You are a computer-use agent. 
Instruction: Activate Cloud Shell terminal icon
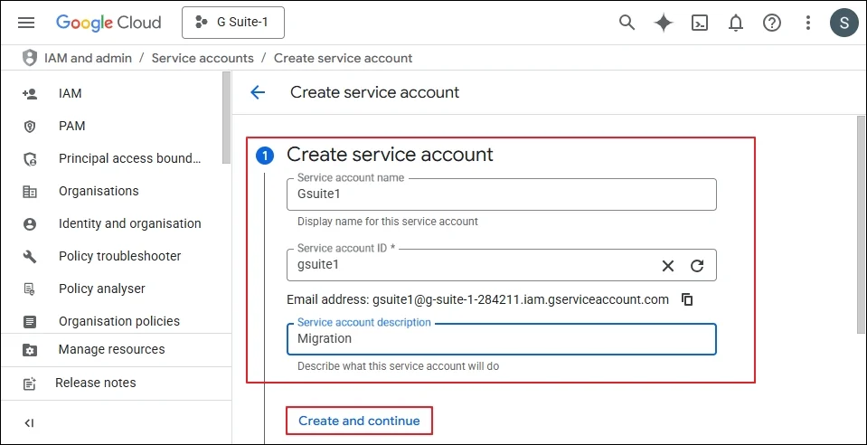point(700,23)
